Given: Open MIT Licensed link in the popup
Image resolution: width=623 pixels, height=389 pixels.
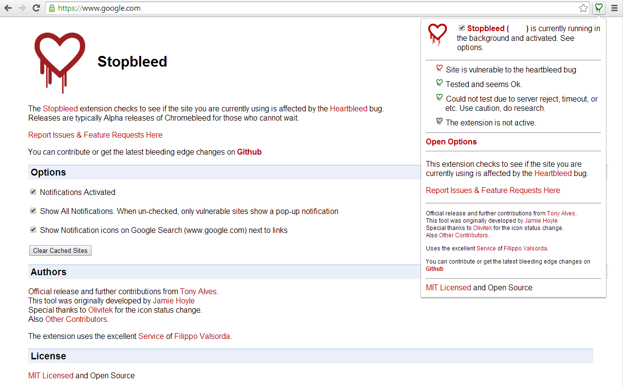Looking at the screenshot, I should [448, 288].
